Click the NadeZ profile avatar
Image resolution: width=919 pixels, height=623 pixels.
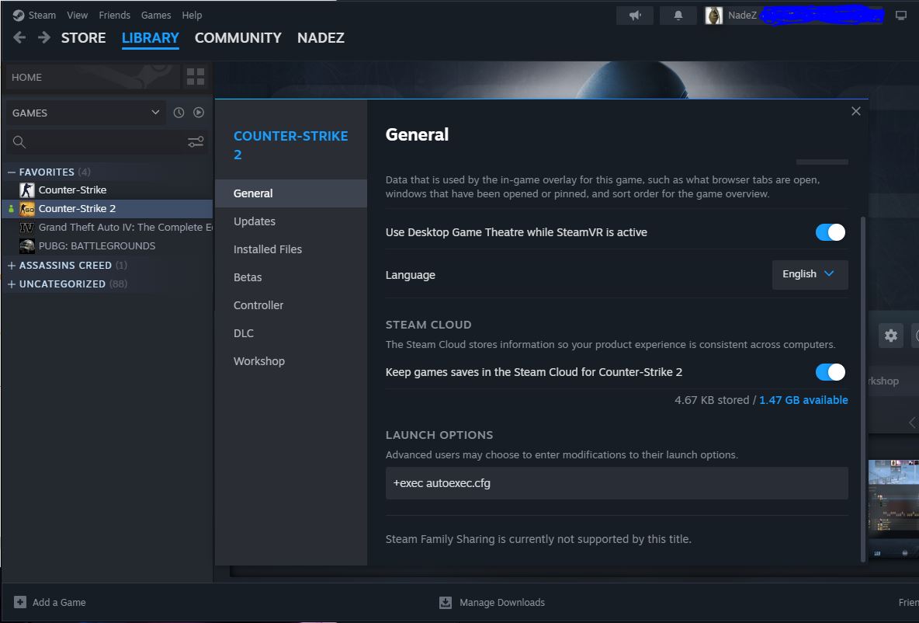click(713, 16)
